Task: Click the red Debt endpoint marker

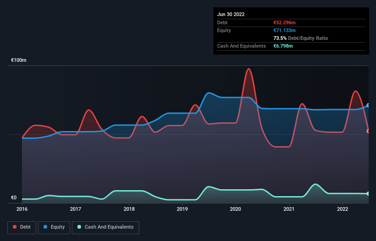Action: 368,131
